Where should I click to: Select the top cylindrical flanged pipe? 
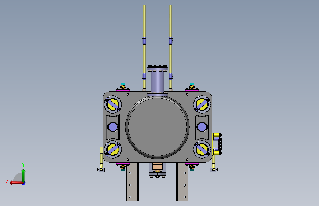pyautogui.click(x=157, y=80)
